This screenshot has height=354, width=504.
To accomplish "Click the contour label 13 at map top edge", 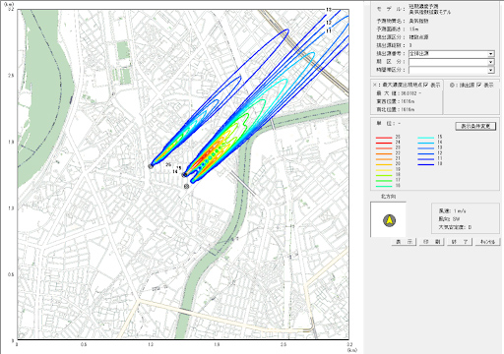I will (329, 10).
